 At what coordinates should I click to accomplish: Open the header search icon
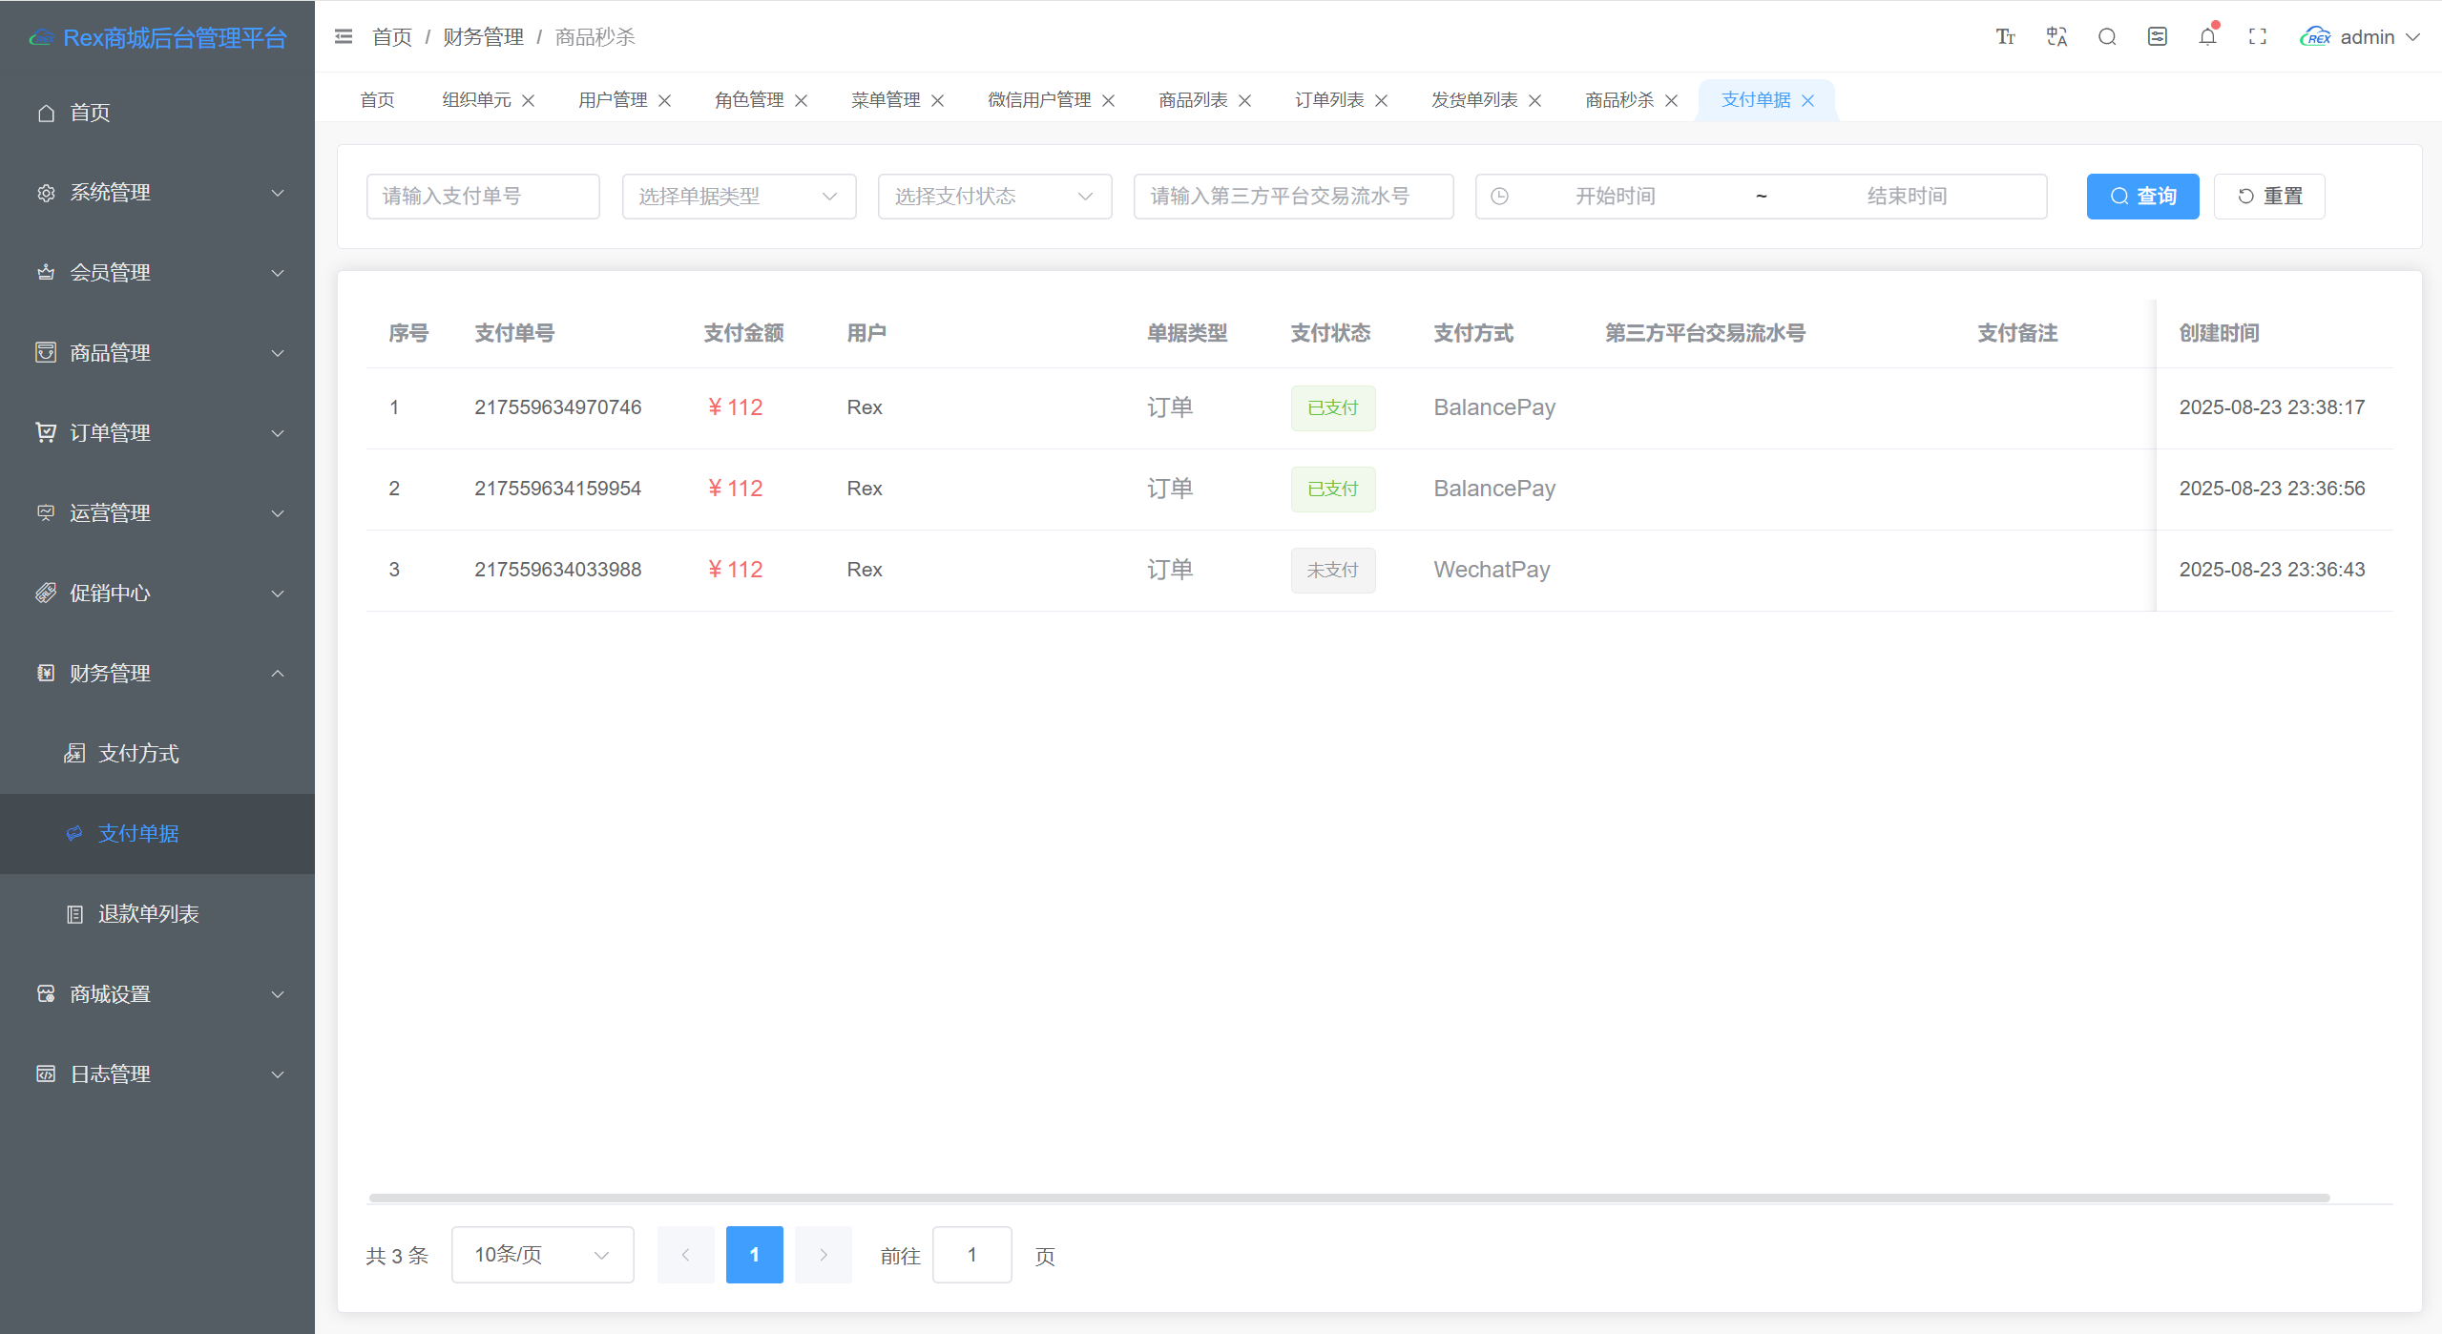point(2107,37)
